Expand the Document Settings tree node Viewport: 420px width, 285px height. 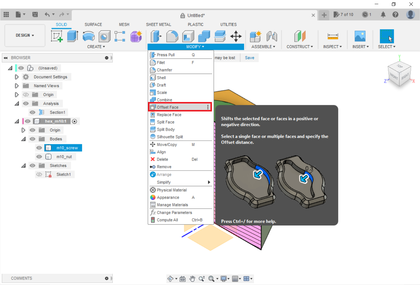(x=17, y=77)
